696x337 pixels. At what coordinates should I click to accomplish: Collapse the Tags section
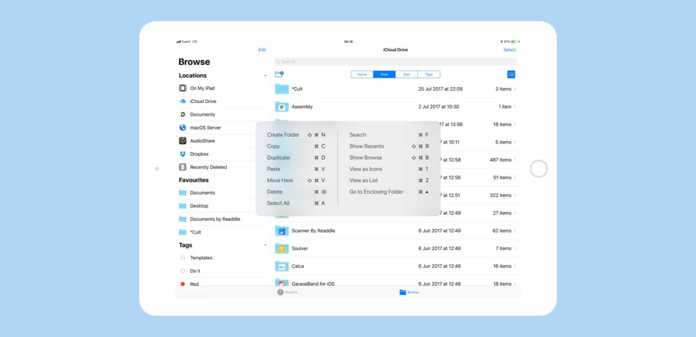click(265, 245)
